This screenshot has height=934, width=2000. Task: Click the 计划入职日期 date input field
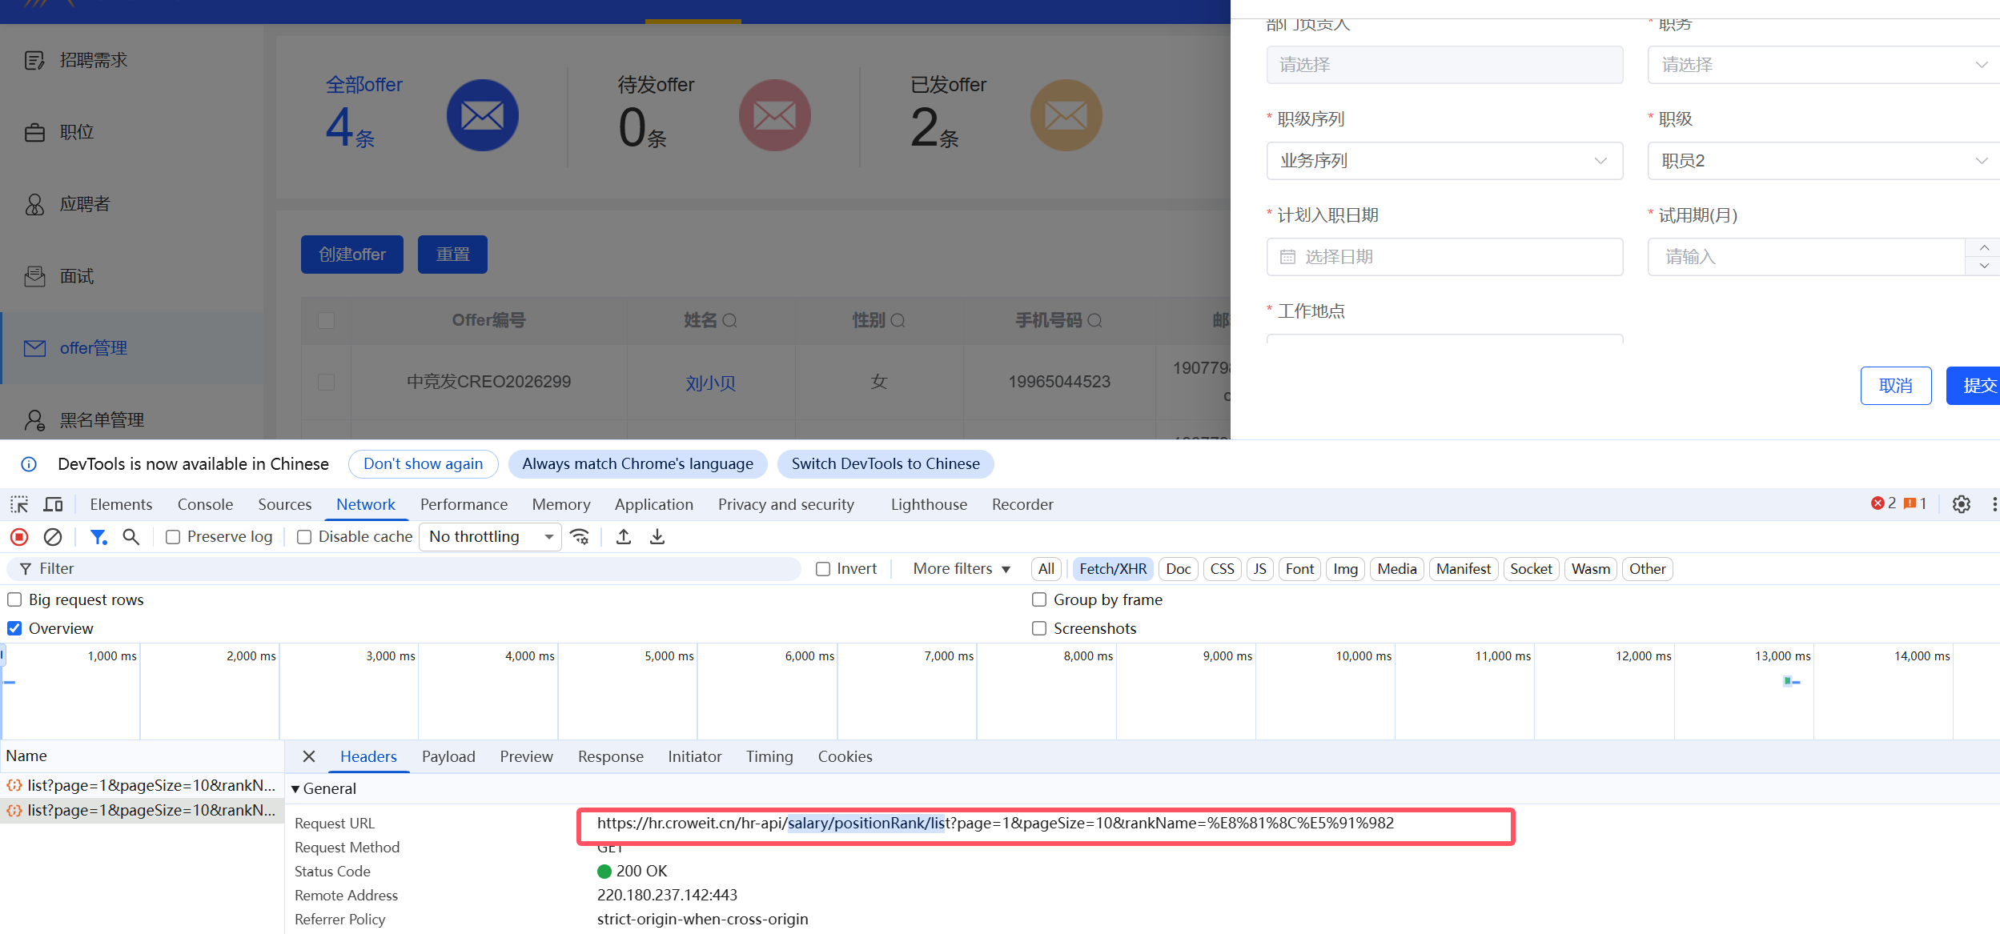click(x=1444, y=257)
